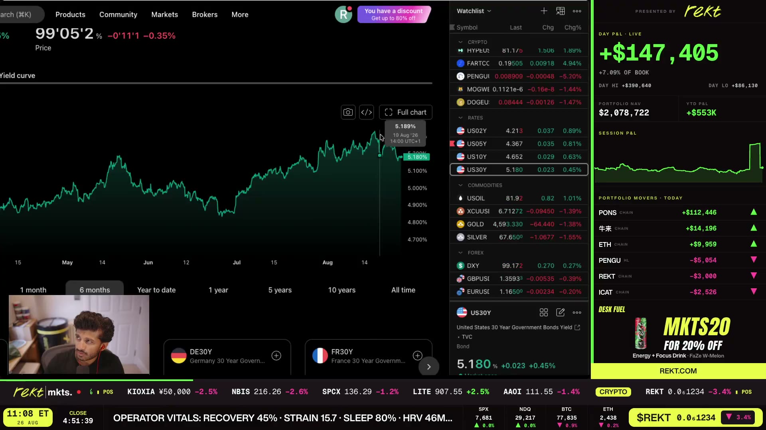Open the user profile avatar
The height and width of the screenshot is (430, 766).
[x=343, y=14]
